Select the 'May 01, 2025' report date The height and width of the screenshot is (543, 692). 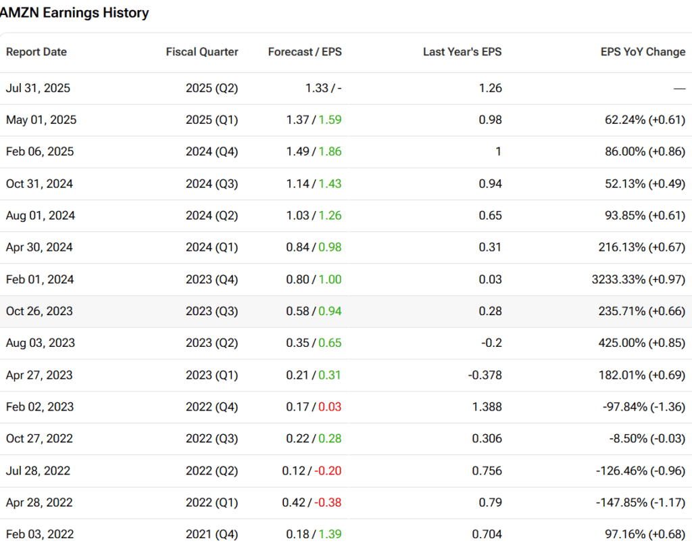(41, 120)
